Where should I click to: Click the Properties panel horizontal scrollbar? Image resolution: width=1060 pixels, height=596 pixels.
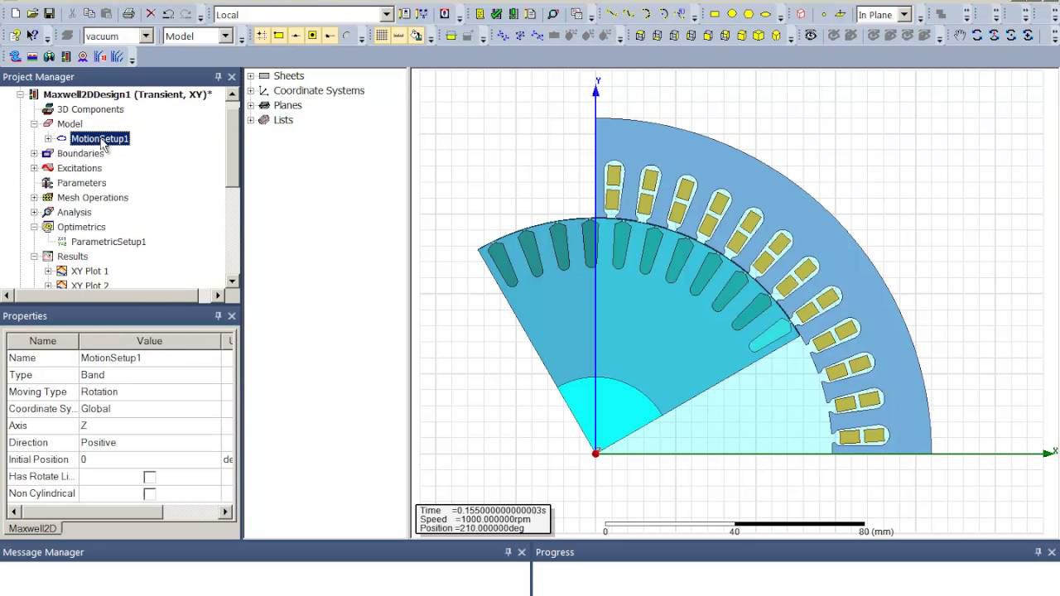(x=120, y=512)
